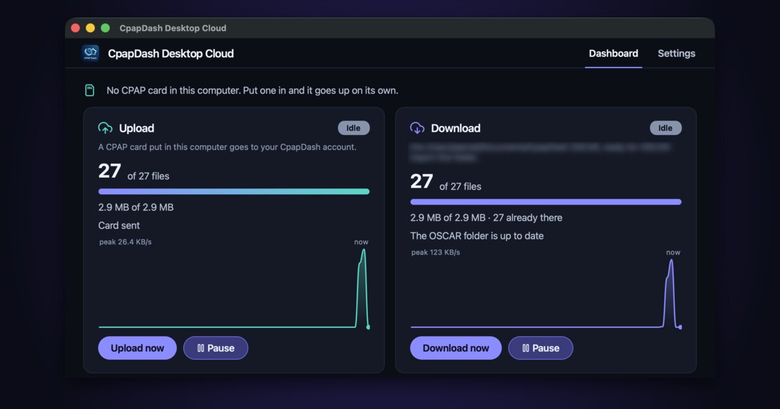Click the 'peak 123 KB/s' label
This screenshot has height=409, width=780.
pyautogui.click(x=435, y=253)
